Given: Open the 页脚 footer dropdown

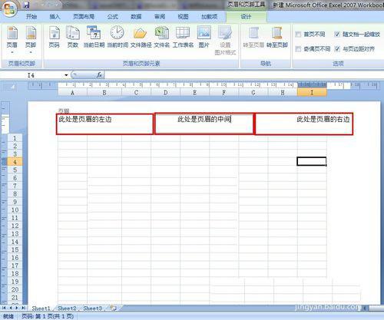Looking at the screenshot, I should [x=31, y=41].
